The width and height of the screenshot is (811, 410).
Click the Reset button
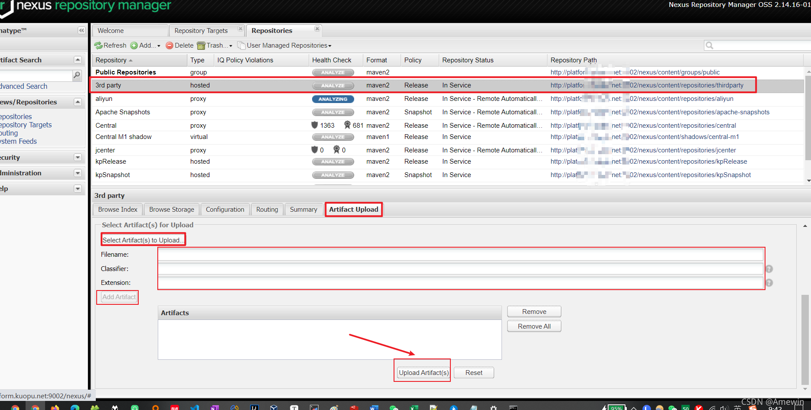[474, 373]
